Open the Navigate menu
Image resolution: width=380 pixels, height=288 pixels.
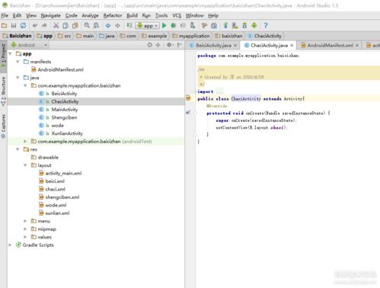[51, 15]
